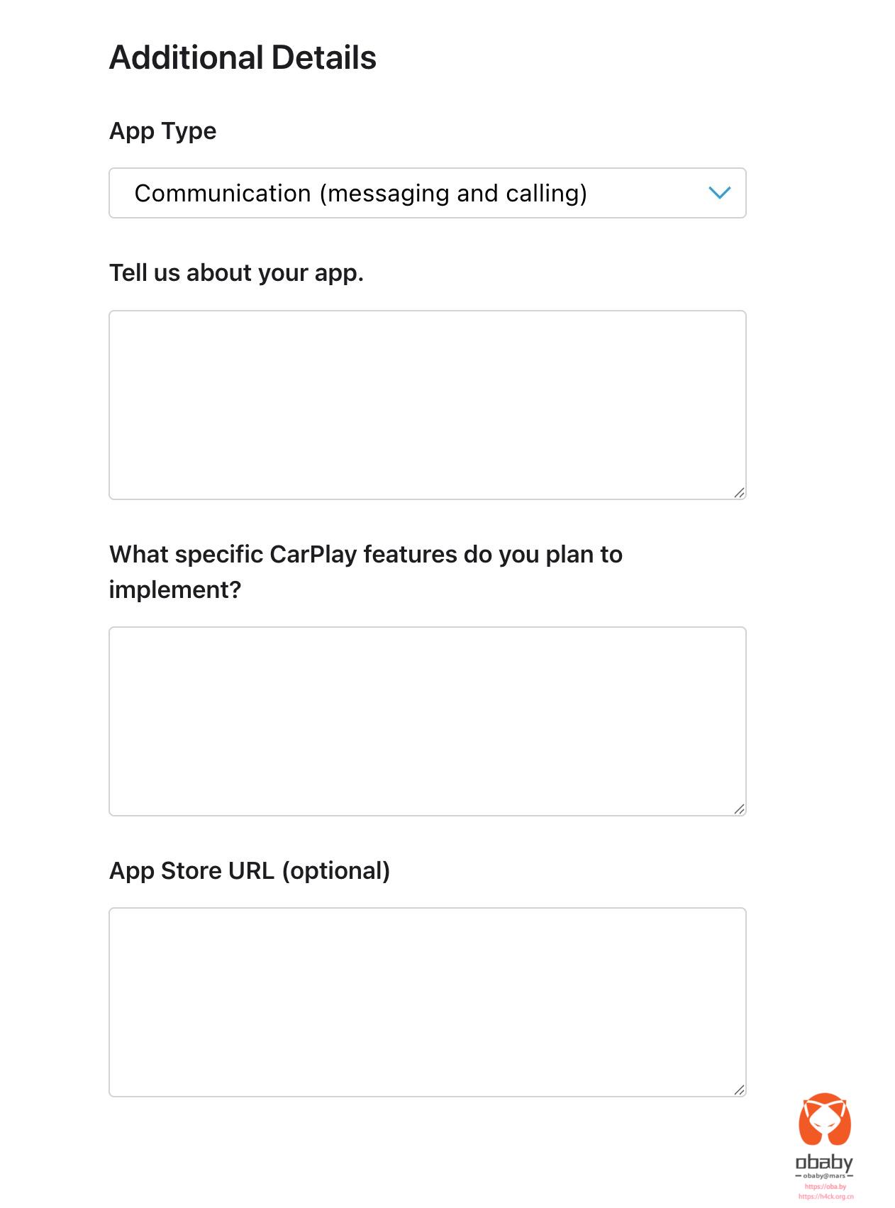Focus the CarPlay features text area
895x1208 pixels.
point(427,721)
